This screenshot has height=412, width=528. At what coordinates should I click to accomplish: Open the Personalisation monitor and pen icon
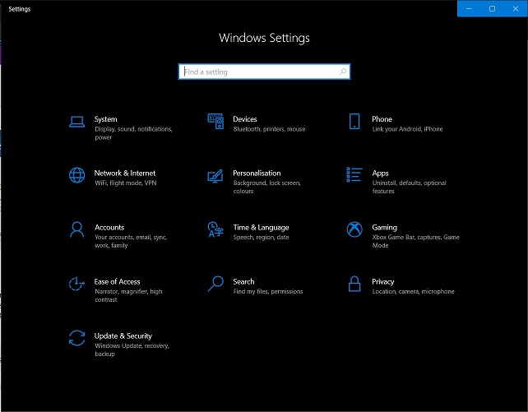point(215,176)
